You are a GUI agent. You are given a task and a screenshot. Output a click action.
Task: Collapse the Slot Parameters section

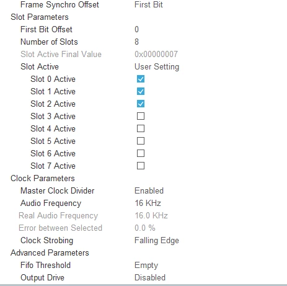click(40, 17)
